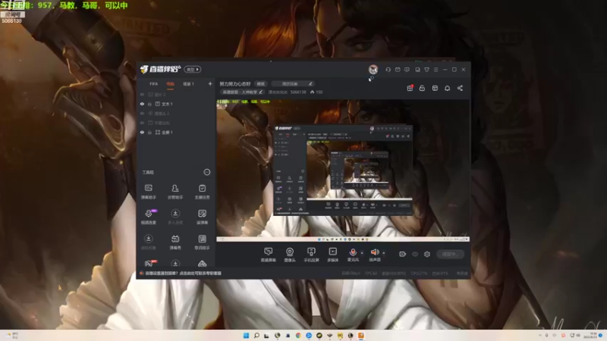Open the gift box icon with red badge
Screen dimensions: 607x341
[x=410, y=88]
